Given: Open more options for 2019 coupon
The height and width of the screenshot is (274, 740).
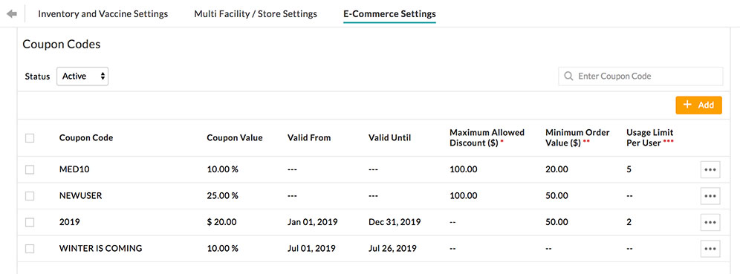Looking at the screenshot, I should (x=710, y=222).
